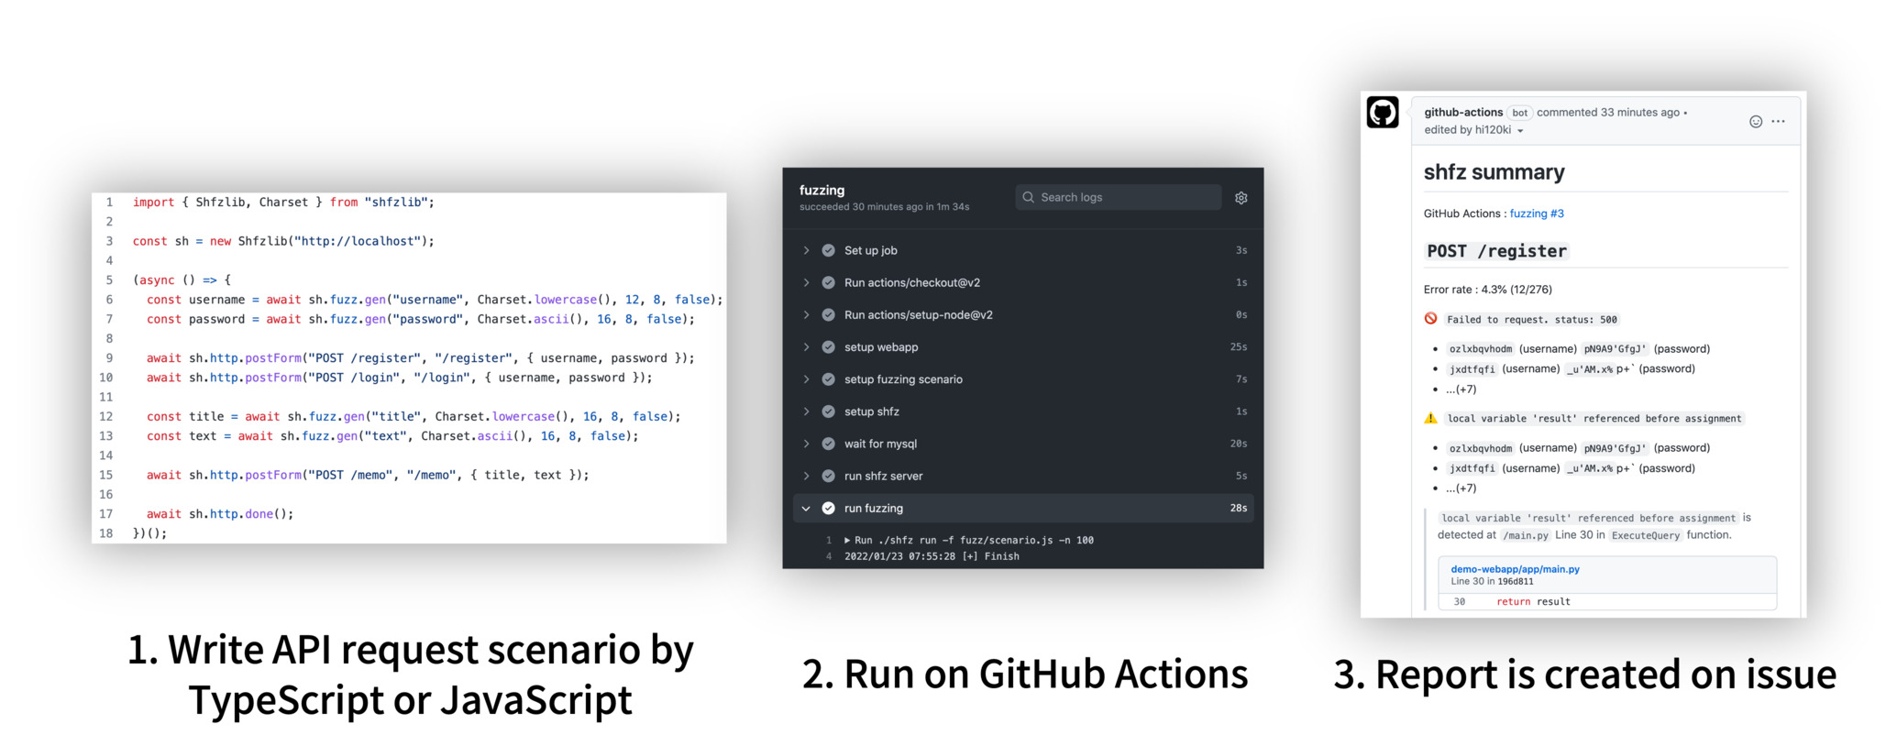
Task: Click the postForm POST /login code line
Action: (x=400, y=378)
